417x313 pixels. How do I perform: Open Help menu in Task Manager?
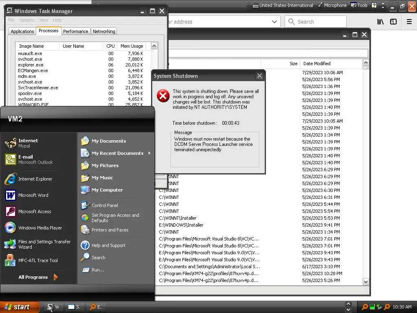click(57, 20)
